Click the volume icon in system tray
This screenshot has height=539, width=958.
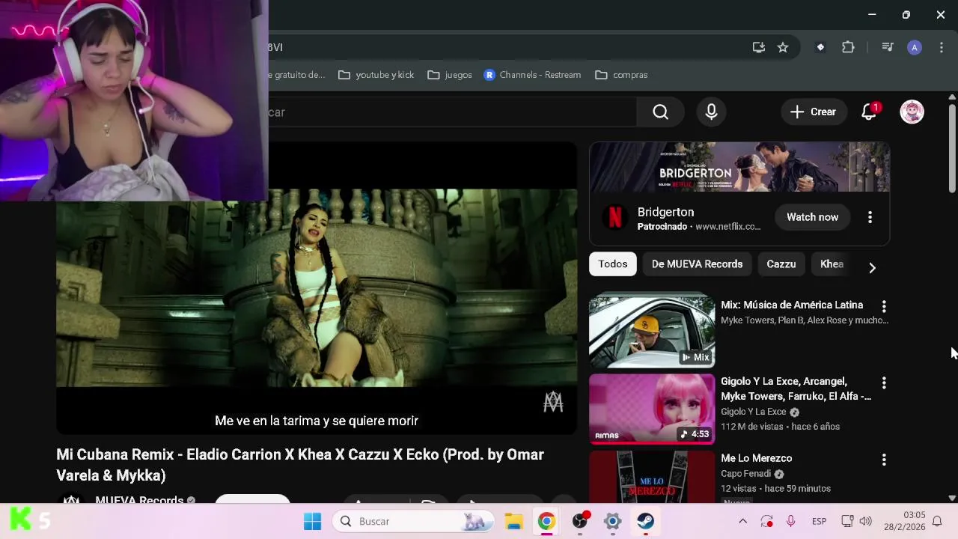pyautogui.click(x=866, y=521)
